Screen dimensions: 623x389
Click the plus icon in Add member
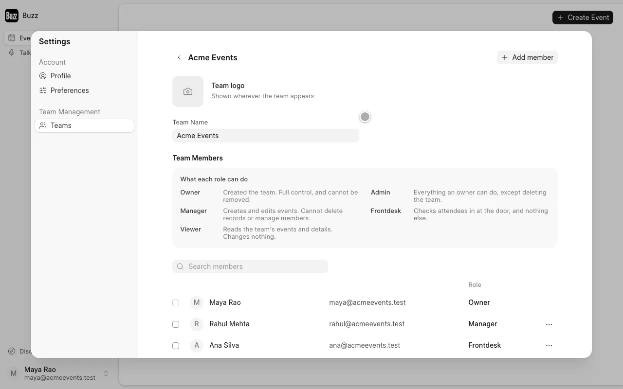click(x=505, y=57)
